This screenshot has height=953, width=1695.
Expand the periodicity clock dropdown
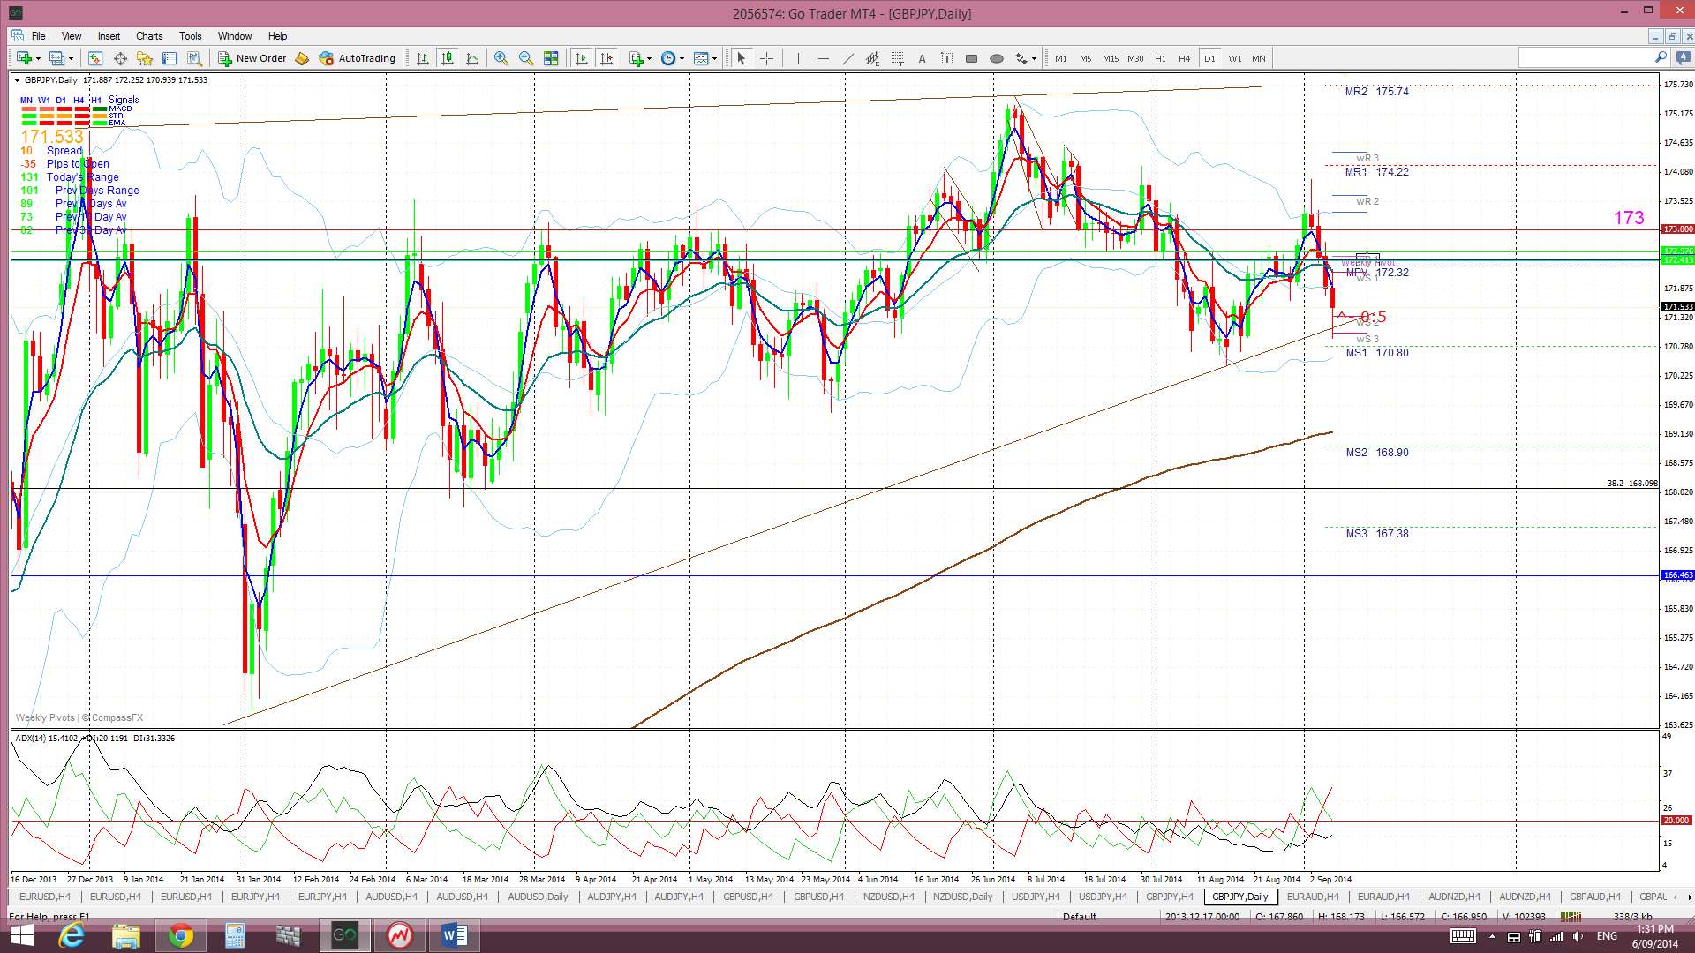pos(682,58)
